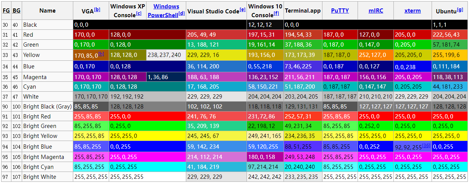Pick Ubuntu Red swatch 222, 56, 43
469x183 pixels.
(x=450, y=35)
